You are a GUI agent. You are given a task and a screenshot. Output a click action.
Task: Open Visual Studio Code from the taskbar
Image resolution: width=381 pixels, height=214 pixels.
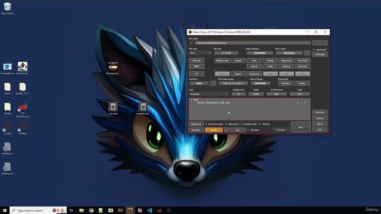tap(149, 210)
